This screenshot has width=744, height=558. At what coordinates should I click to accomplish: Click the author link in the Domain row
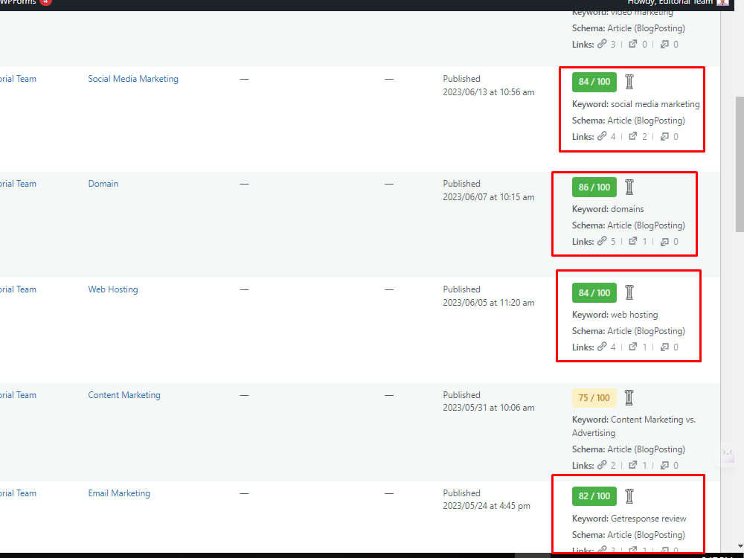point(18,184)
